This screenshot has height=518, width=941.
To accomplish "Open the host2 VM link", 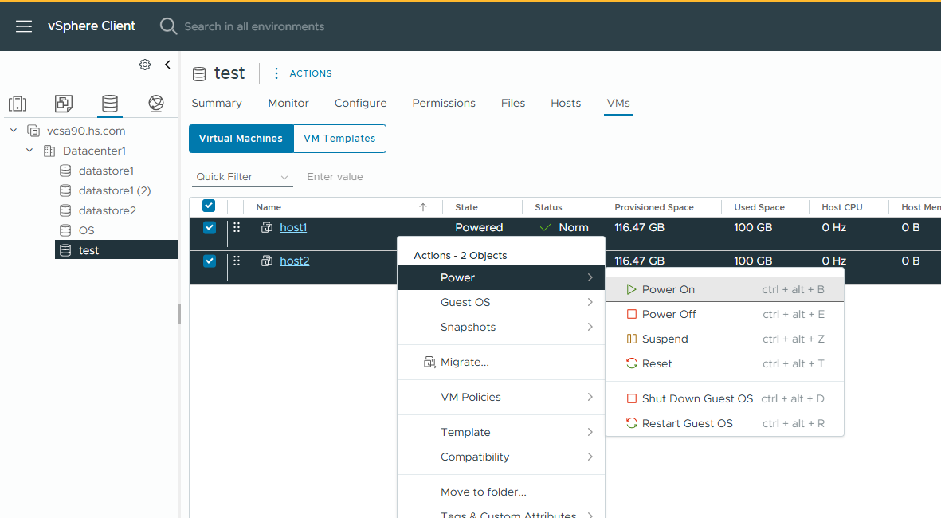I will click(x=295, y=261).
